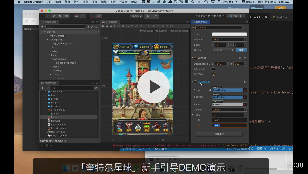Add node with hierarchy plus icon
Viewport: 308px width, 174px height.
pyautogui.click(x=42, y=26)
